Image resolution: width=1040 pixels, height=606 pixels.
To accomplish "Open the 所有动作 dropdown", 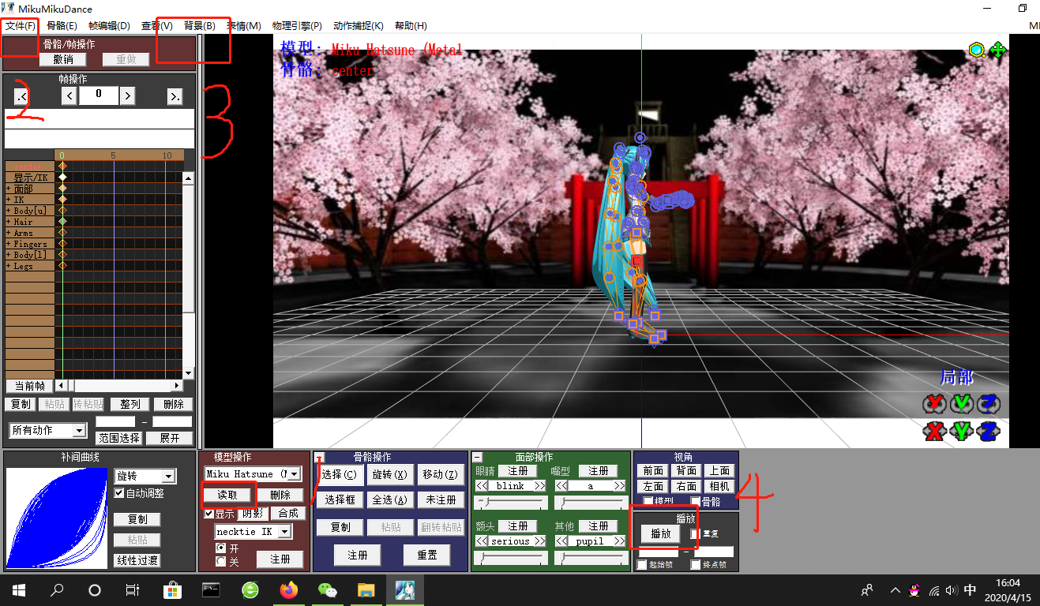I will (x=79, y=430).
